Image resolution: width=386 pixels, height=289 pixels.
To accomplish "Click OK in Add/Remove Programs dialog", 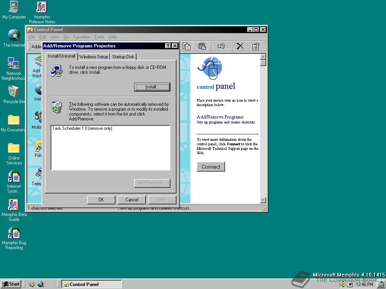I will 101,200.
